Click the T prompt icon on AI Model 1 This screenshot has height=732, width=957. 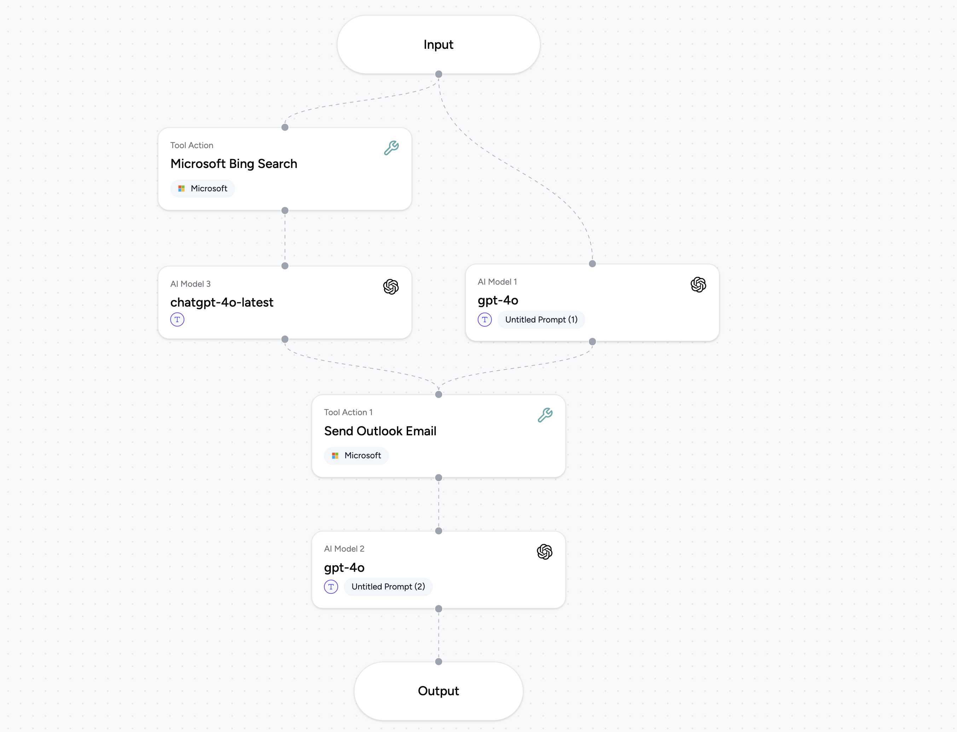tap(485, 319)
